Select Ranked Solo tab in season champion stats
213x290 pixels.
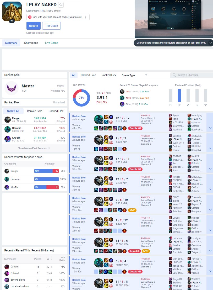pos(35,111)
